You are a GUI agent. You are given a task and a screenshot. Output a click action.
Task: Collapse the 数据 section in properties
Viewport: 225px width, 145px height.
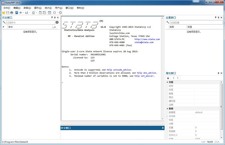167,109
